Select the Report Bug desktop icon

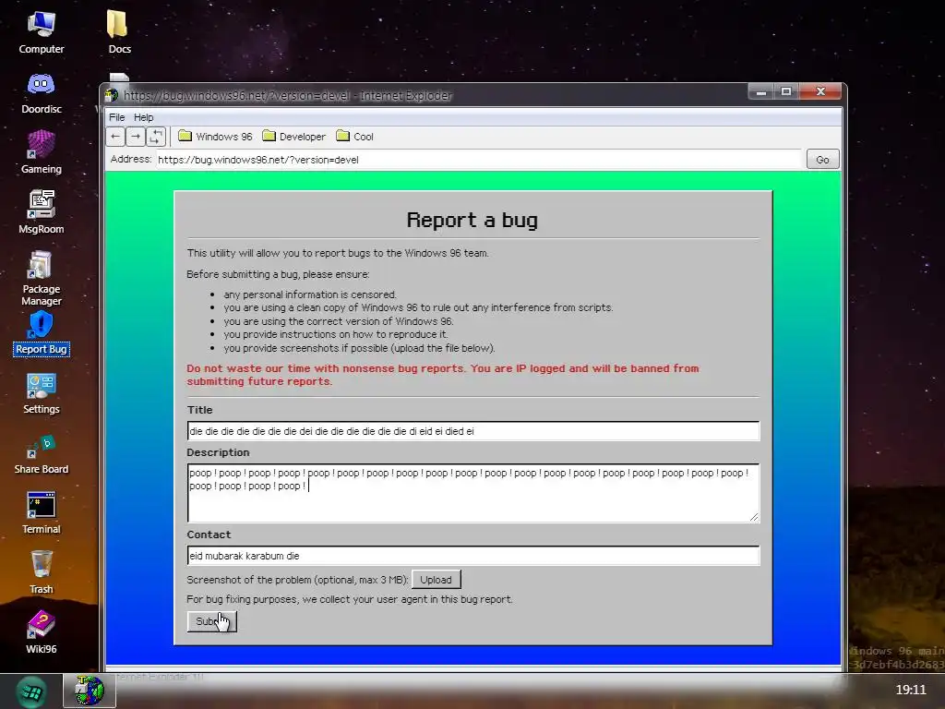coord(41,333)
